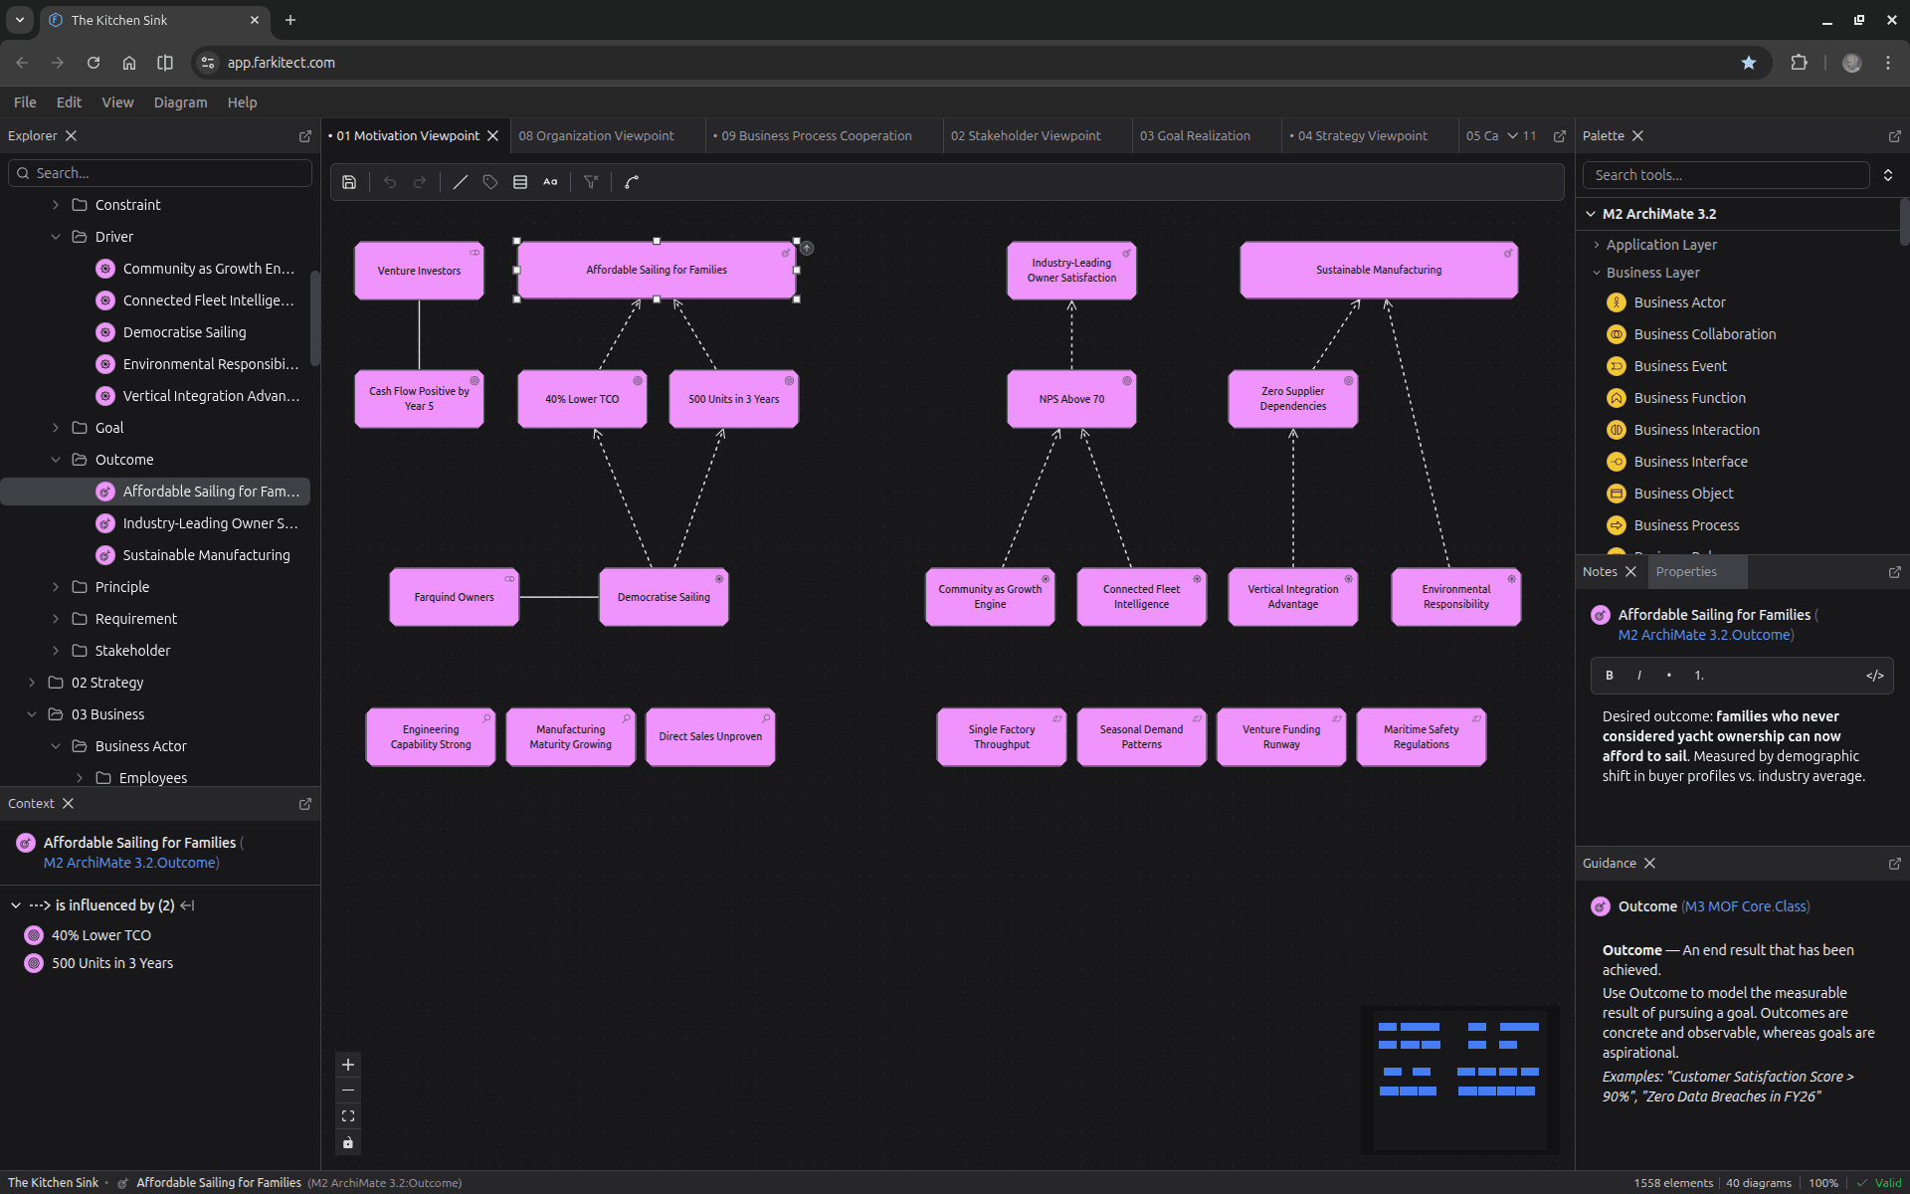1910x1194 pixels.
Task: Click the stacked rows icon in toolbar
Action: coord(520,182)
